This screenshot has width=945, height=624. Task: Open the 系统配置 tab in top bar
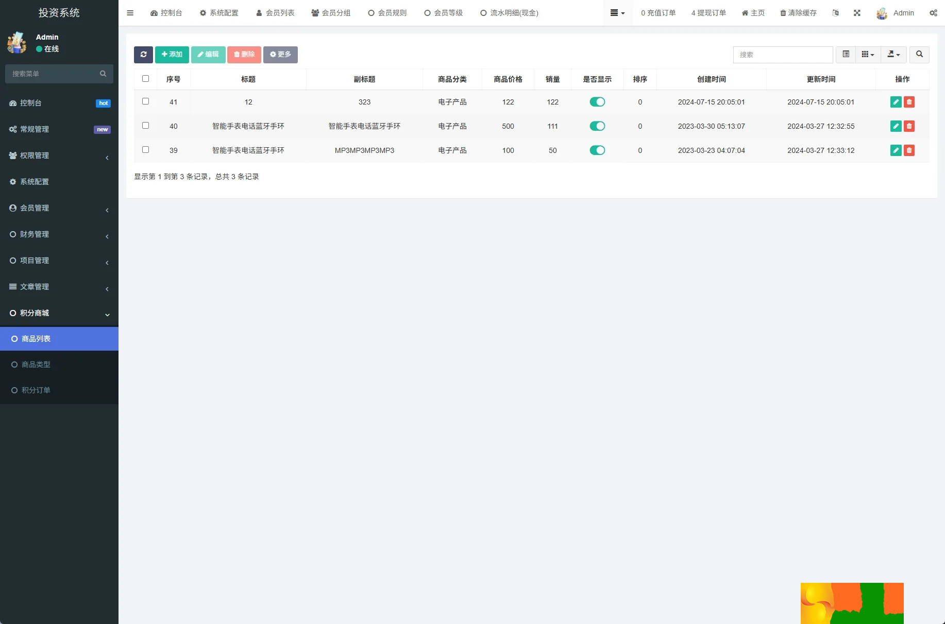[x=219, y=13]
